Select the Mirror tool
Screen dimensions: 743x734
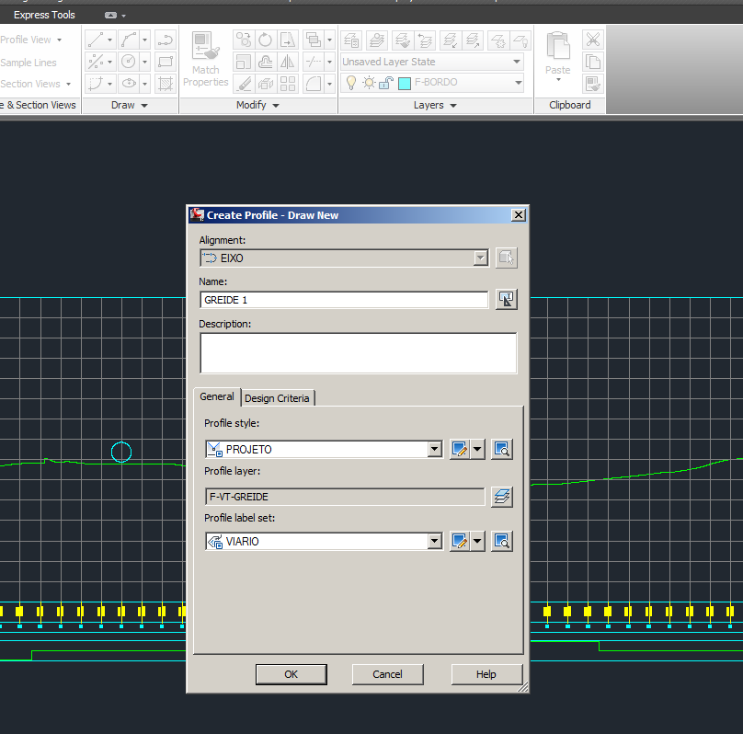click(287, 62)
